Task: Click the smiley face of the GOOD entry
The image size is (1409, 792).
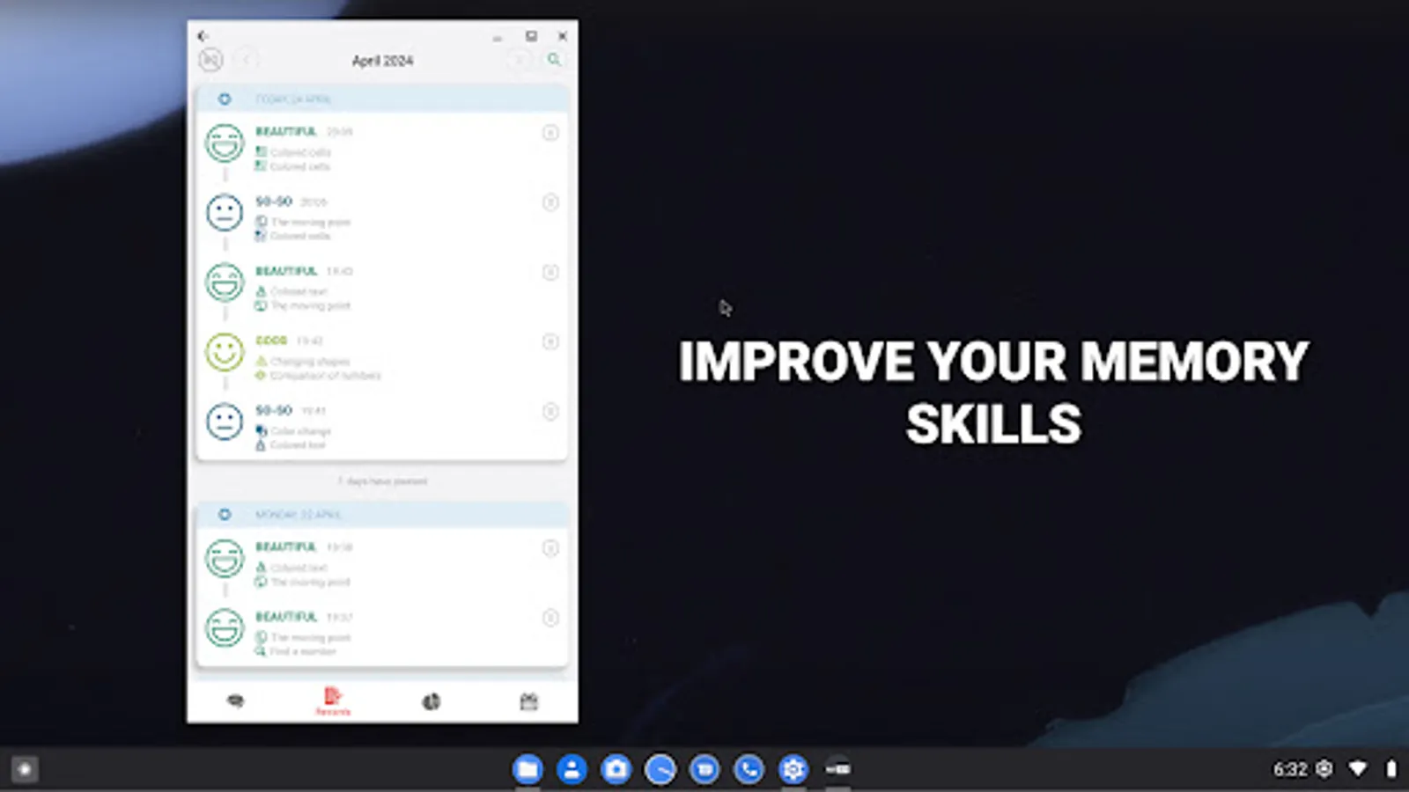Action: pos(225,352)
